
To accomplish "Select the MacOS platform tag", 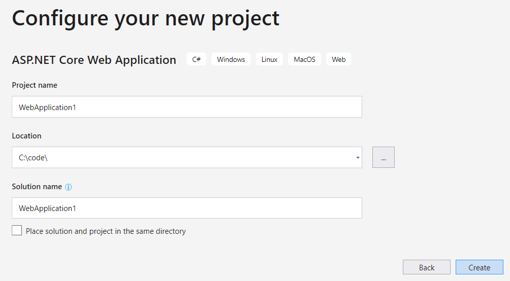I will [304, 59].
